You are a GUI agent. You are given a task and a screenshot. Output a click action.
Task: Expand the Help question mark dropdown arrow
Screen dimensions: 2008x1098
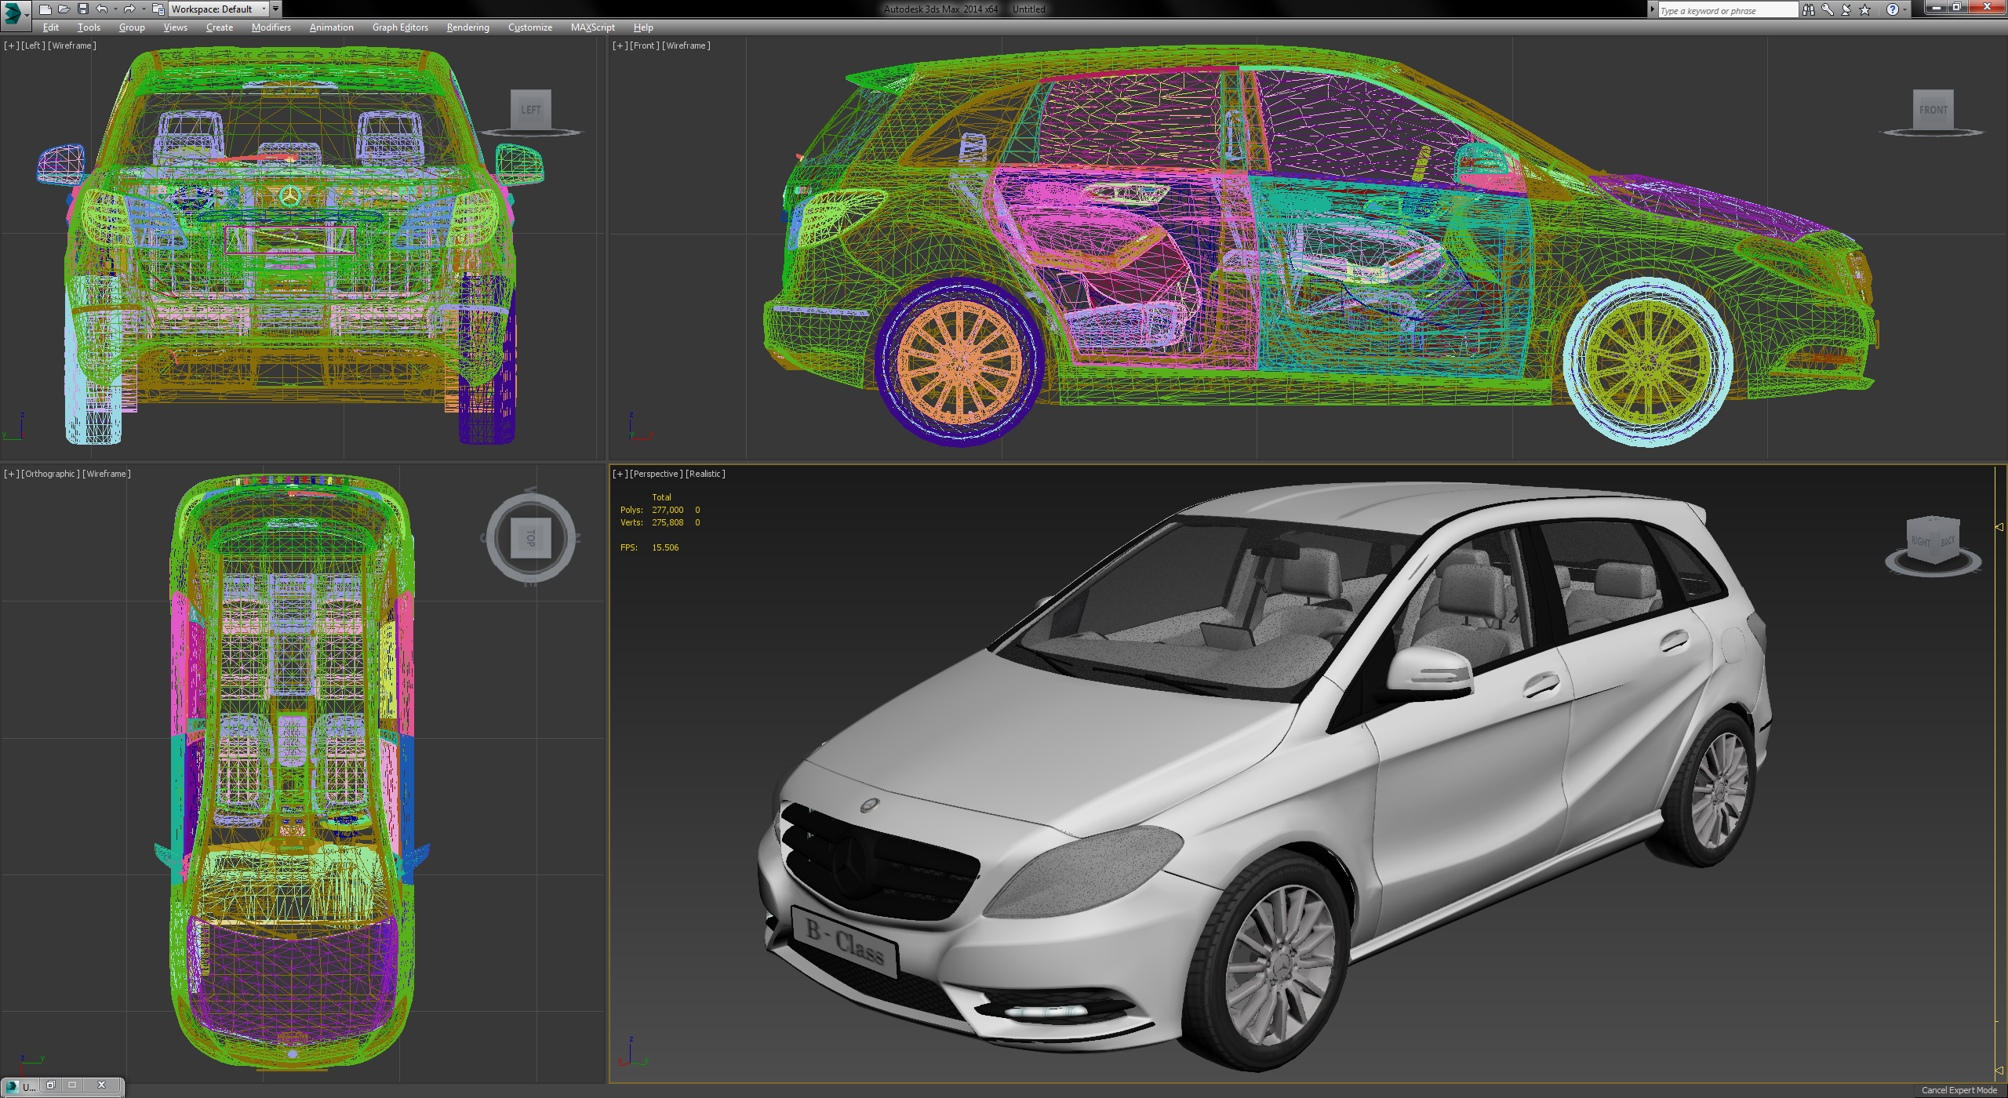coord(1905,10)
